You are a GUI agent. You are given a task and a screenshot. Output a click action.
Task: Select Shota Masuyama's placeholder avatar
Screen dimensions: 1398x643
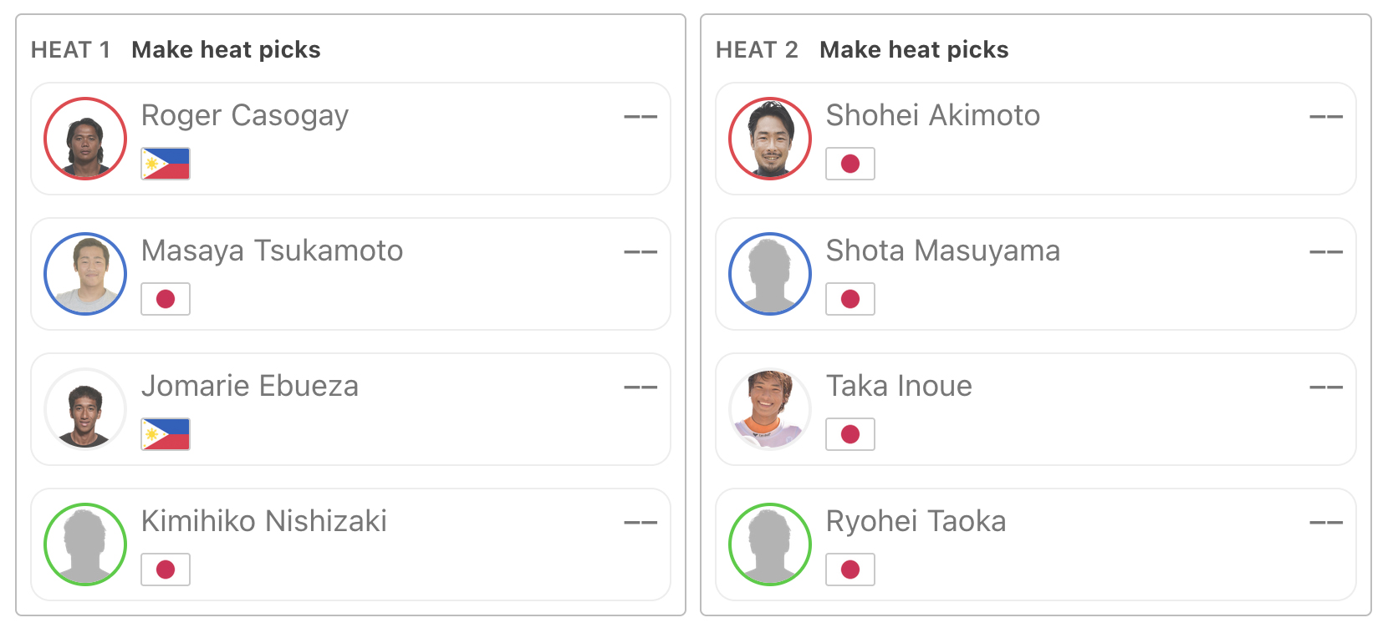point(770,274)
